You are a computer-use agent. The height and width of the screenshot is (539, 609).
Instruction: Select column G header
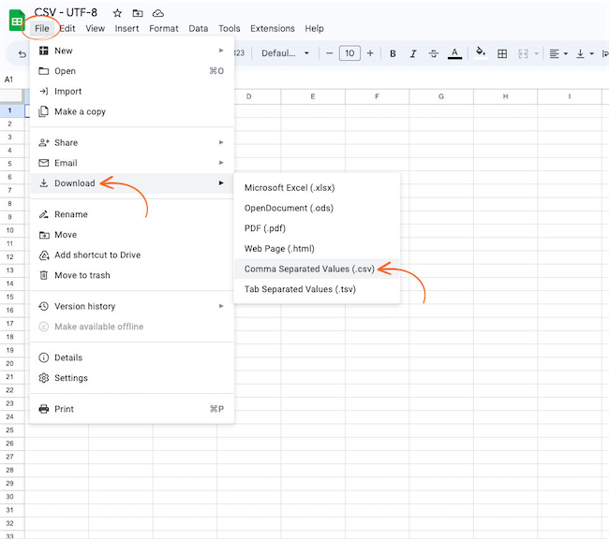pos(441,96)
